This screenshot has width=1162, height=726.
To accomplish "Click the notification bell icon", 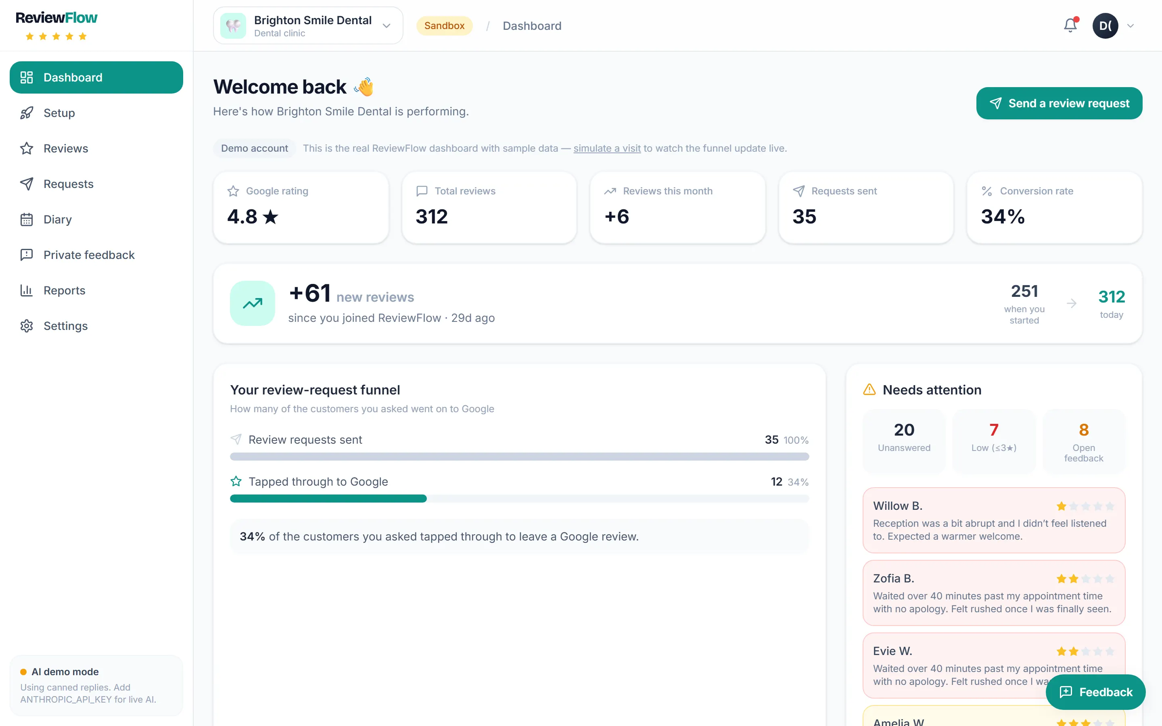I will click(x=1070, y=25).
